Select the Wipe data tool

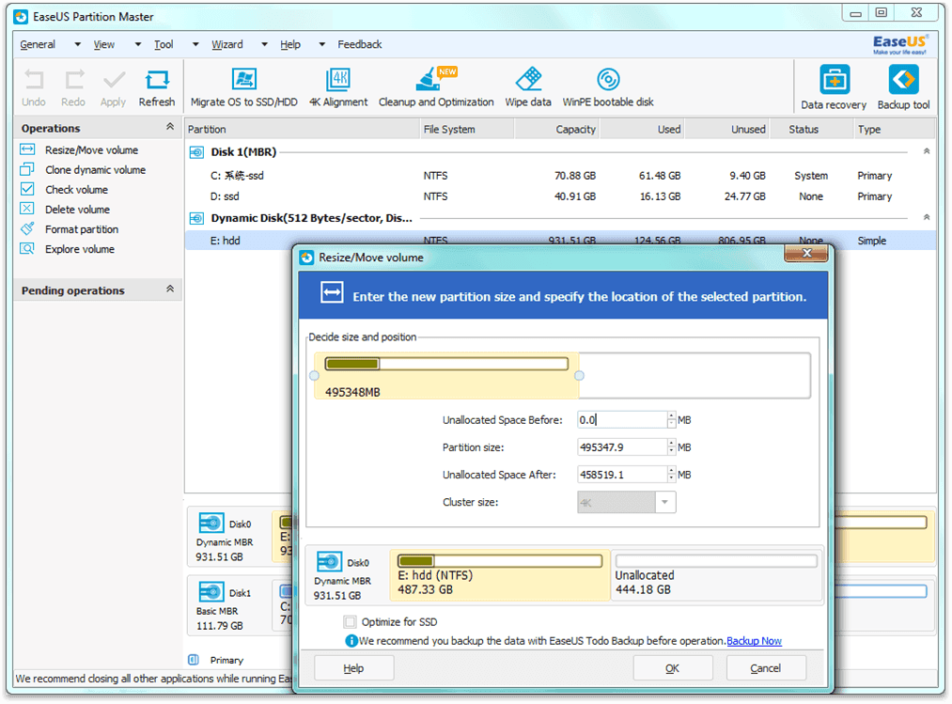(x=528, y=88)
